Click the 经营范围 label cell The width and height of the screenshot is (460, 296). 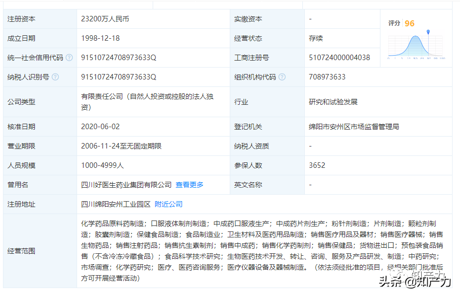[x=40, y=251]
